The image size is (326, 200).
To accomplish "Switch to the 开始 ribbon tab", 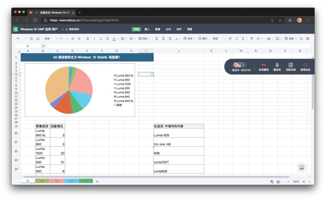I will click(x=136, y=29).
